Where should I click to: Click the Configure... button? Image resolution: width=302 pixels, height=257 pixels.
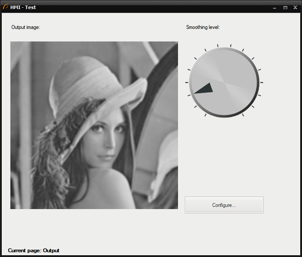(224, 205)
